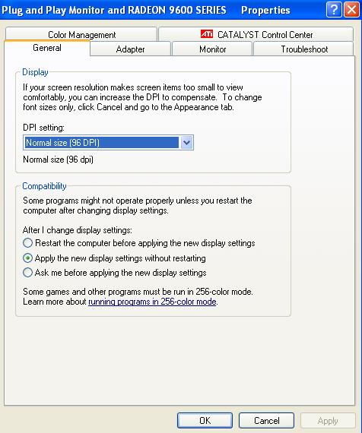Close the Properties dialog with the red X
Screen dimensions: 362x433
351,10
